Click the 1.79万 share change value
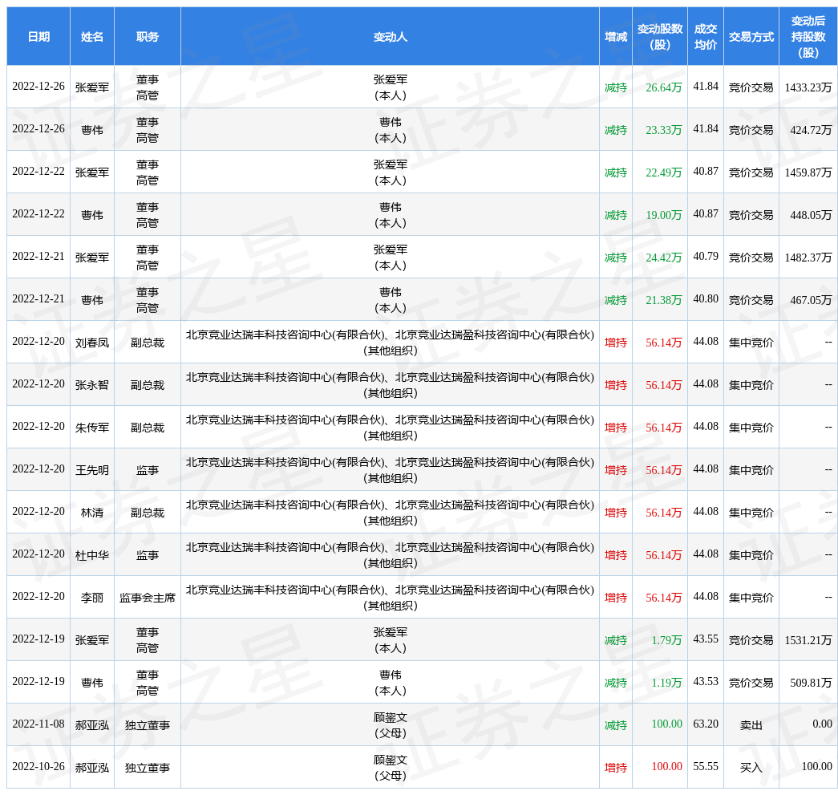 point(666,640)
